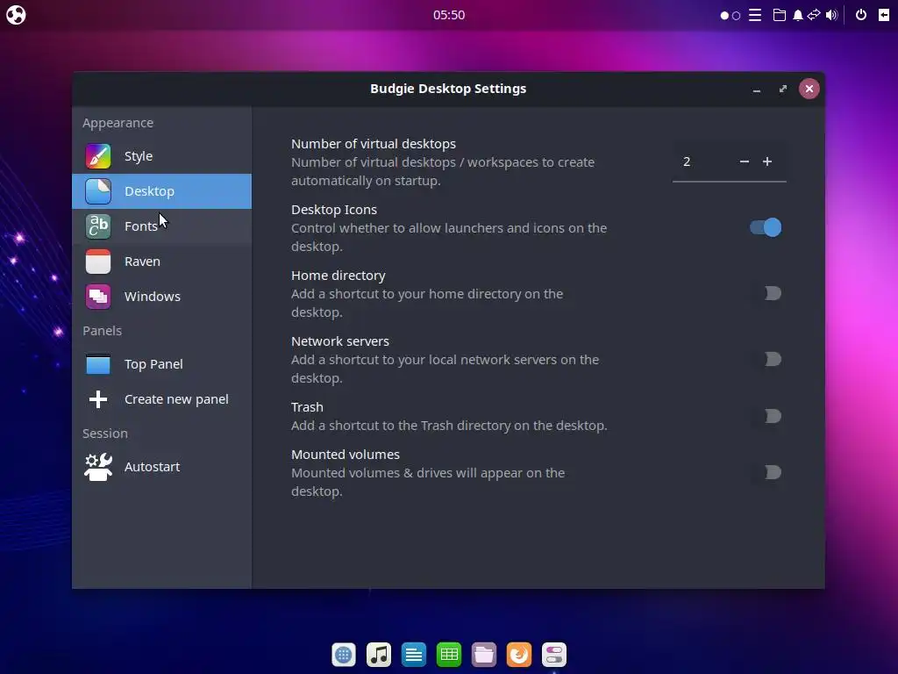Click the power button in top panel
Screen dimensions: 898x674
pos(861,15)
